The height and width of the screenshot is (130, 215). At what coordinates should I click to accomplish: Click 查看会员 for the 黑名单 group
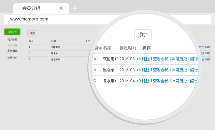pos(161,70)
